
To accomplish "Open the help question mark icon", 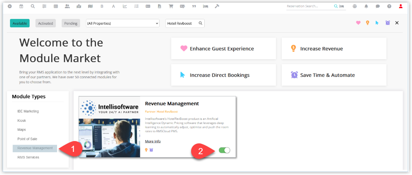I will pyautogui.click(x=389, y=6).
